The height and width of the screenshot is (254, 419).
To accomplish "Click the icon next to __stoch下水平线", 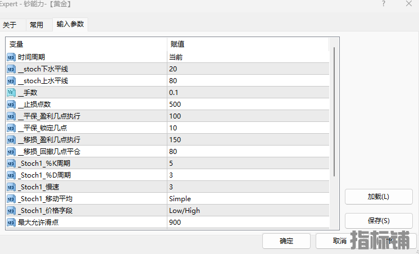I will 11,69.
